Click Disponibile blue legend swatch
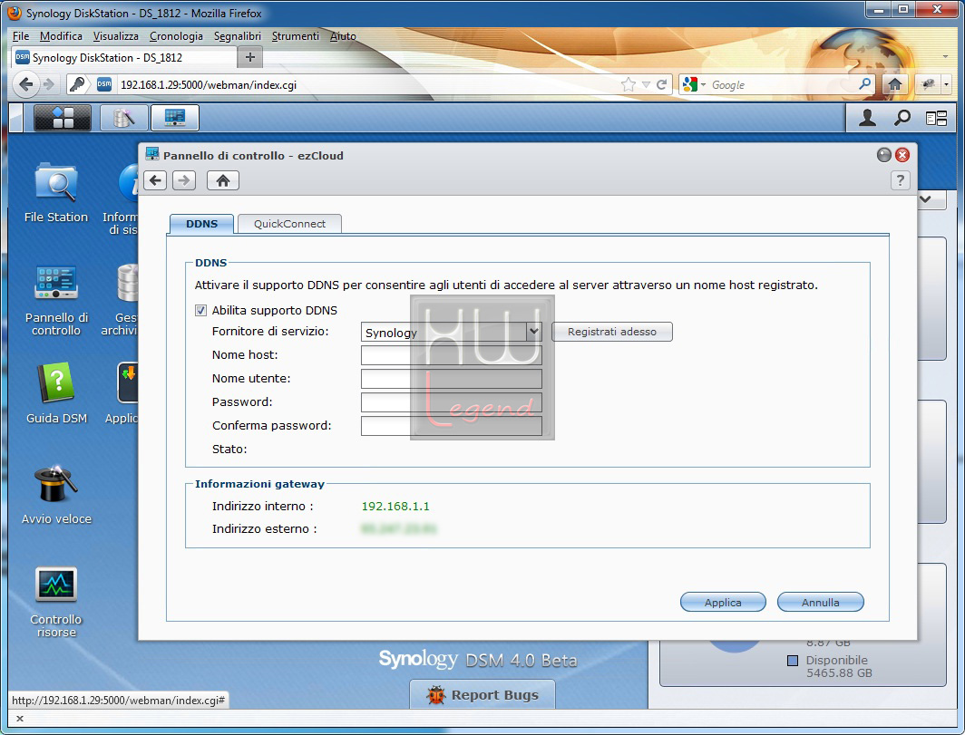Image resolution: width=965 pixels, height=735 pixels. [x=793, y=661]
